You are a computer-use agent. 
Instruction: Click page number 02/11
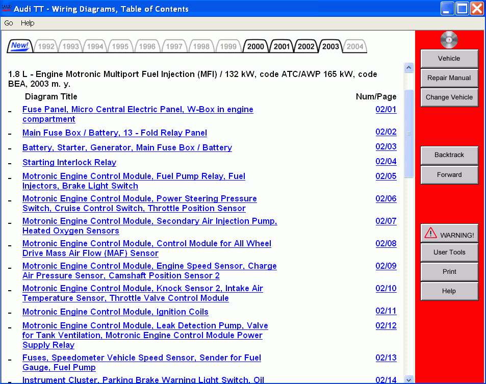pyautogui.click(x=386, y=311)
